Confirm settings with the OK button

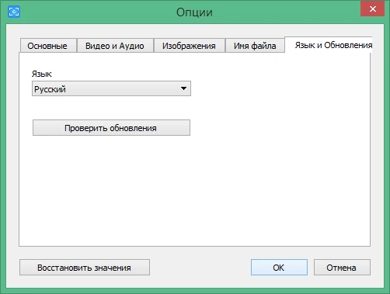pyautogui.click(x=279, y=268)
